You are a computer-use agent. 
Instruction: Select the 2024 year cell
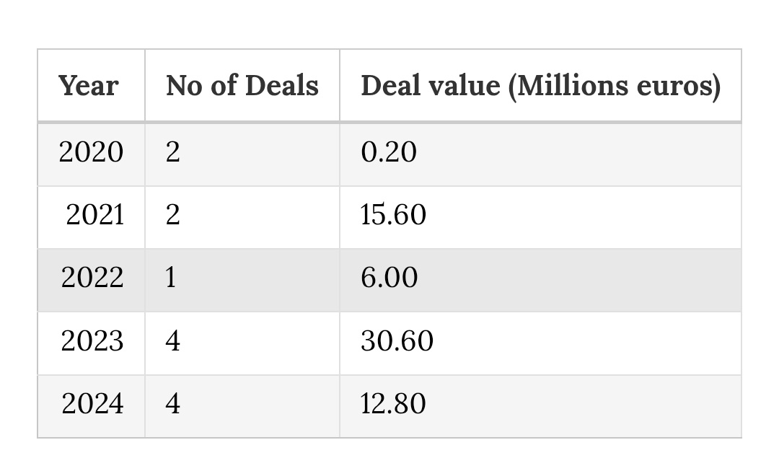pyautogui.click(x=92, y=406)
